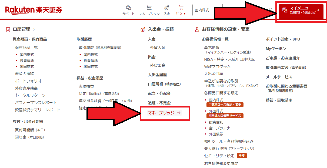Open 入出金口座

tap(213, 73)
